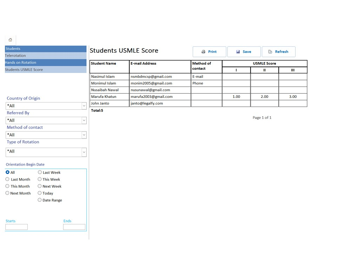Click the Print button label
The image size is (351, 263).
[212, 52]
